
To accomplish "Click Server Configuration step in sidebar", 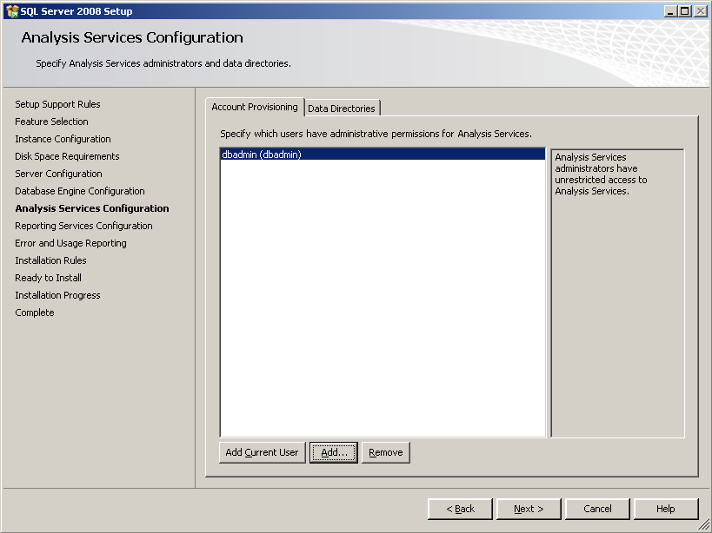I will coord(58,174).
